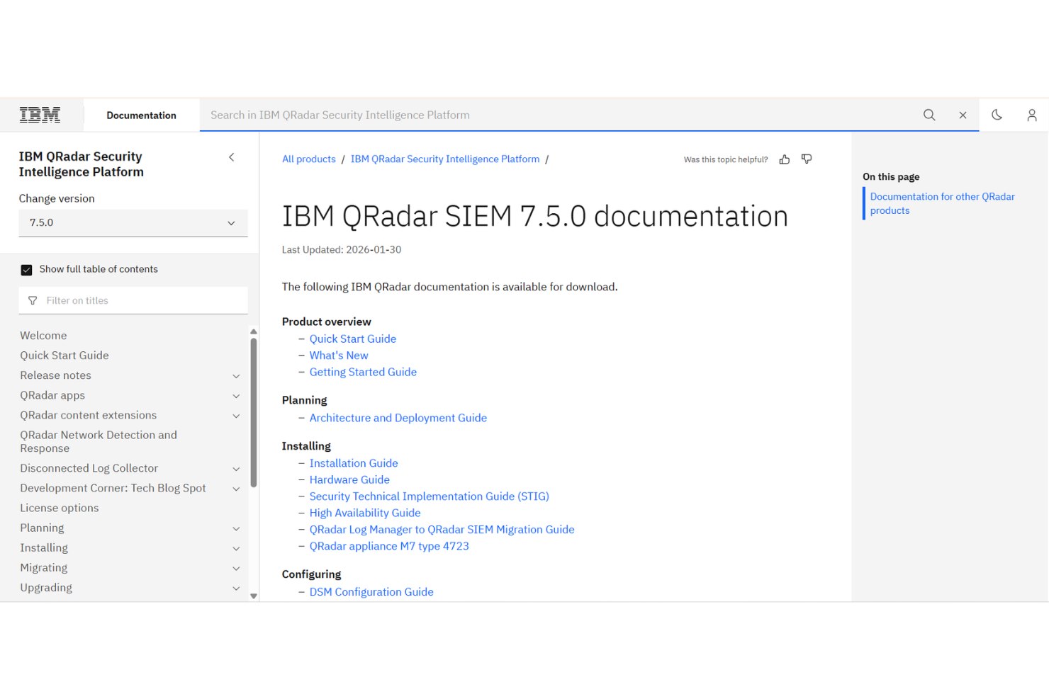The height and width of the screenshot is (699, 1049).
Task: Click the thumbs down icon
Action: point(807,159)
